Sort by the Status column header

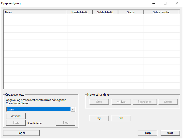131,12
